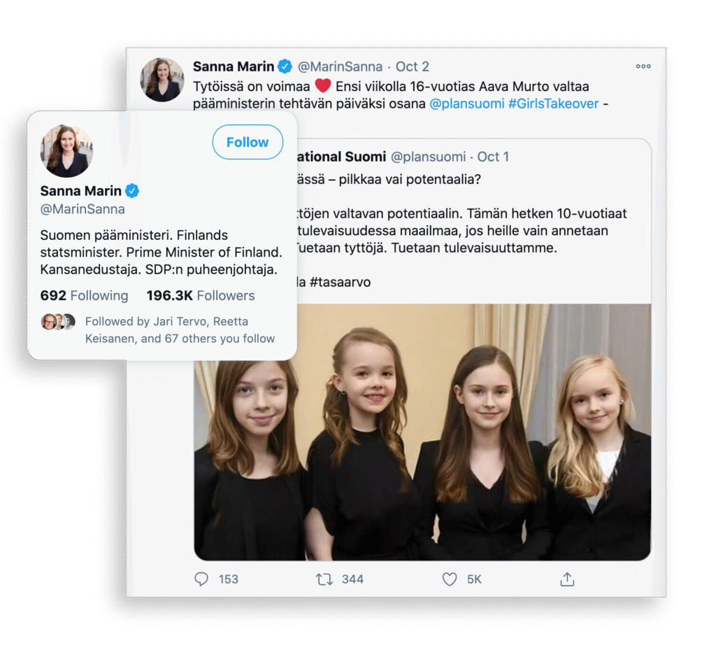Retweet the post using the retweet icon
This screenshot has height=645, width=716.
tap(324, 579)
